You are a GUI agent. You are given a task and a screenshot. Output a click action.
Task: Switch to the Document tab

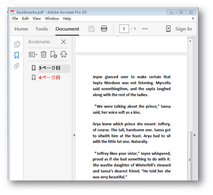coord(67,29)
